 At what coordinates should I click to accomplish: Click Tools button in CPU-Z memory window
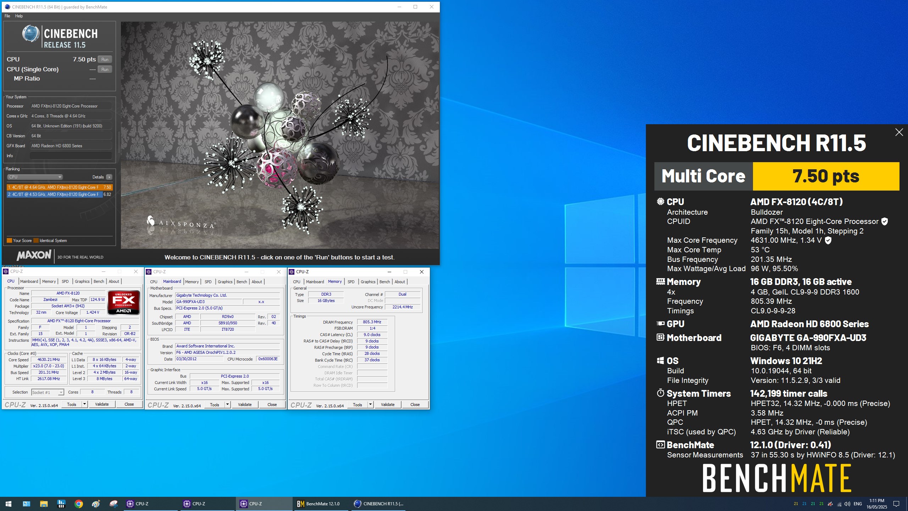coord(358,405)
